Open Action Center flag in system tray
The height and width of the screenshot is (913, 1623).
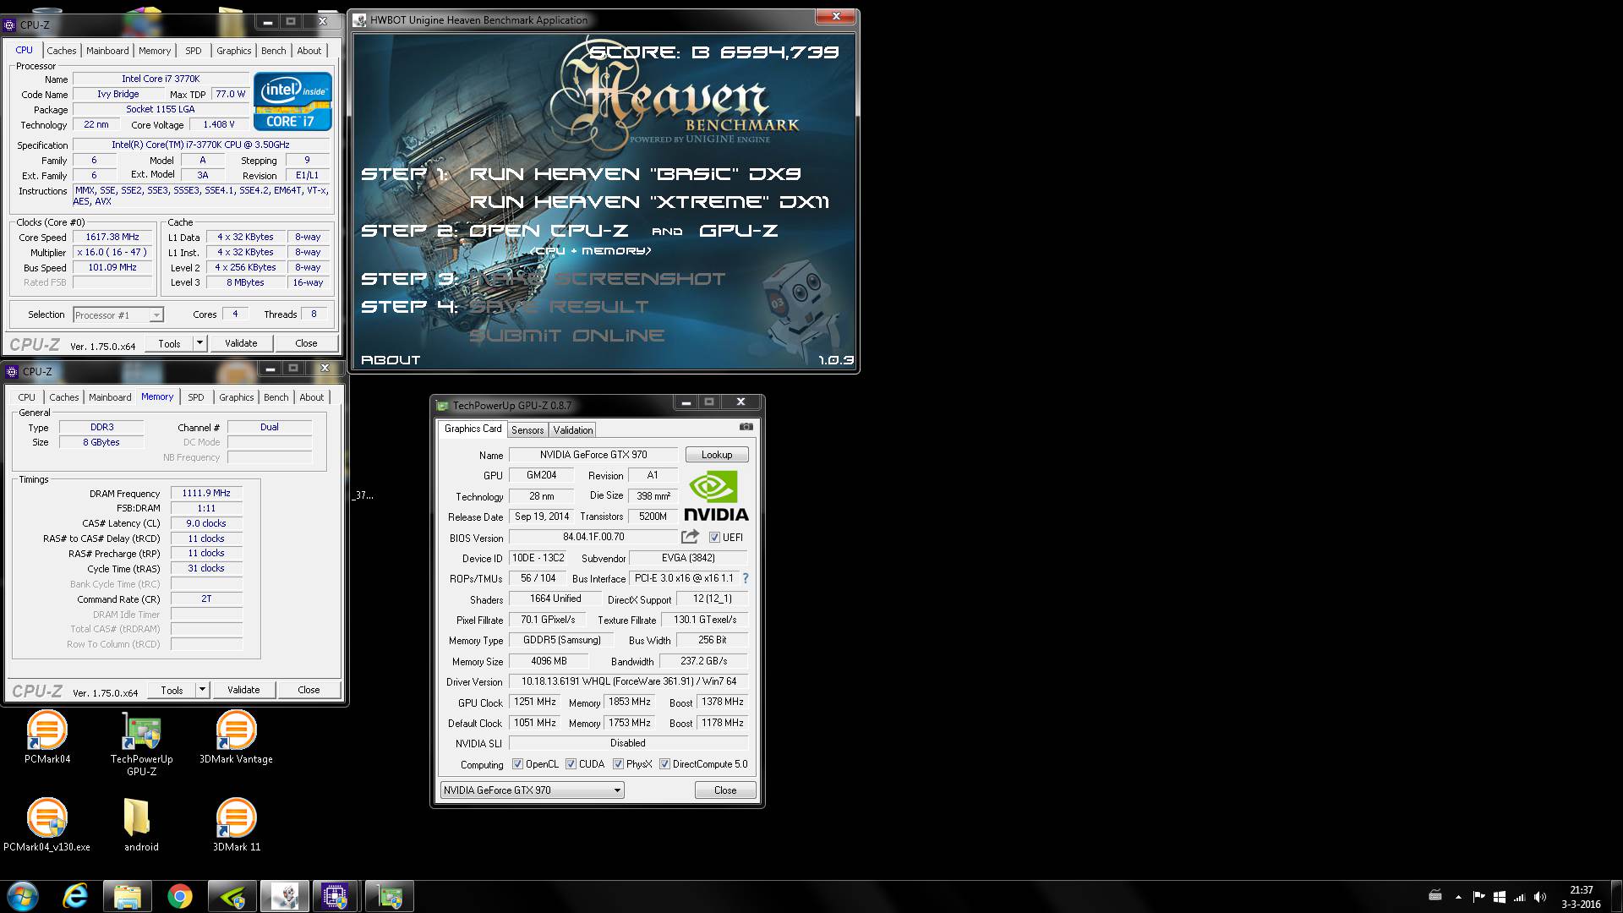[1478, 897]
